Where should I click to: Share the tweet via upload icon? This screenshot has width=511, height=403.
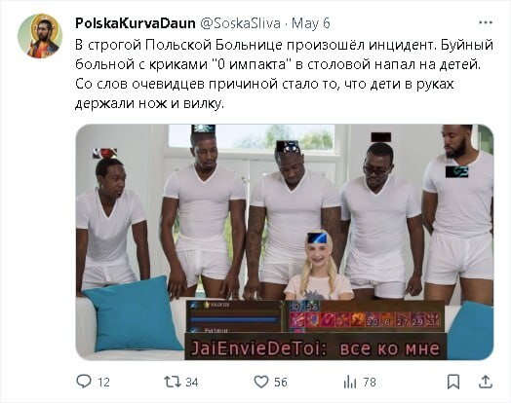(486, 382)
